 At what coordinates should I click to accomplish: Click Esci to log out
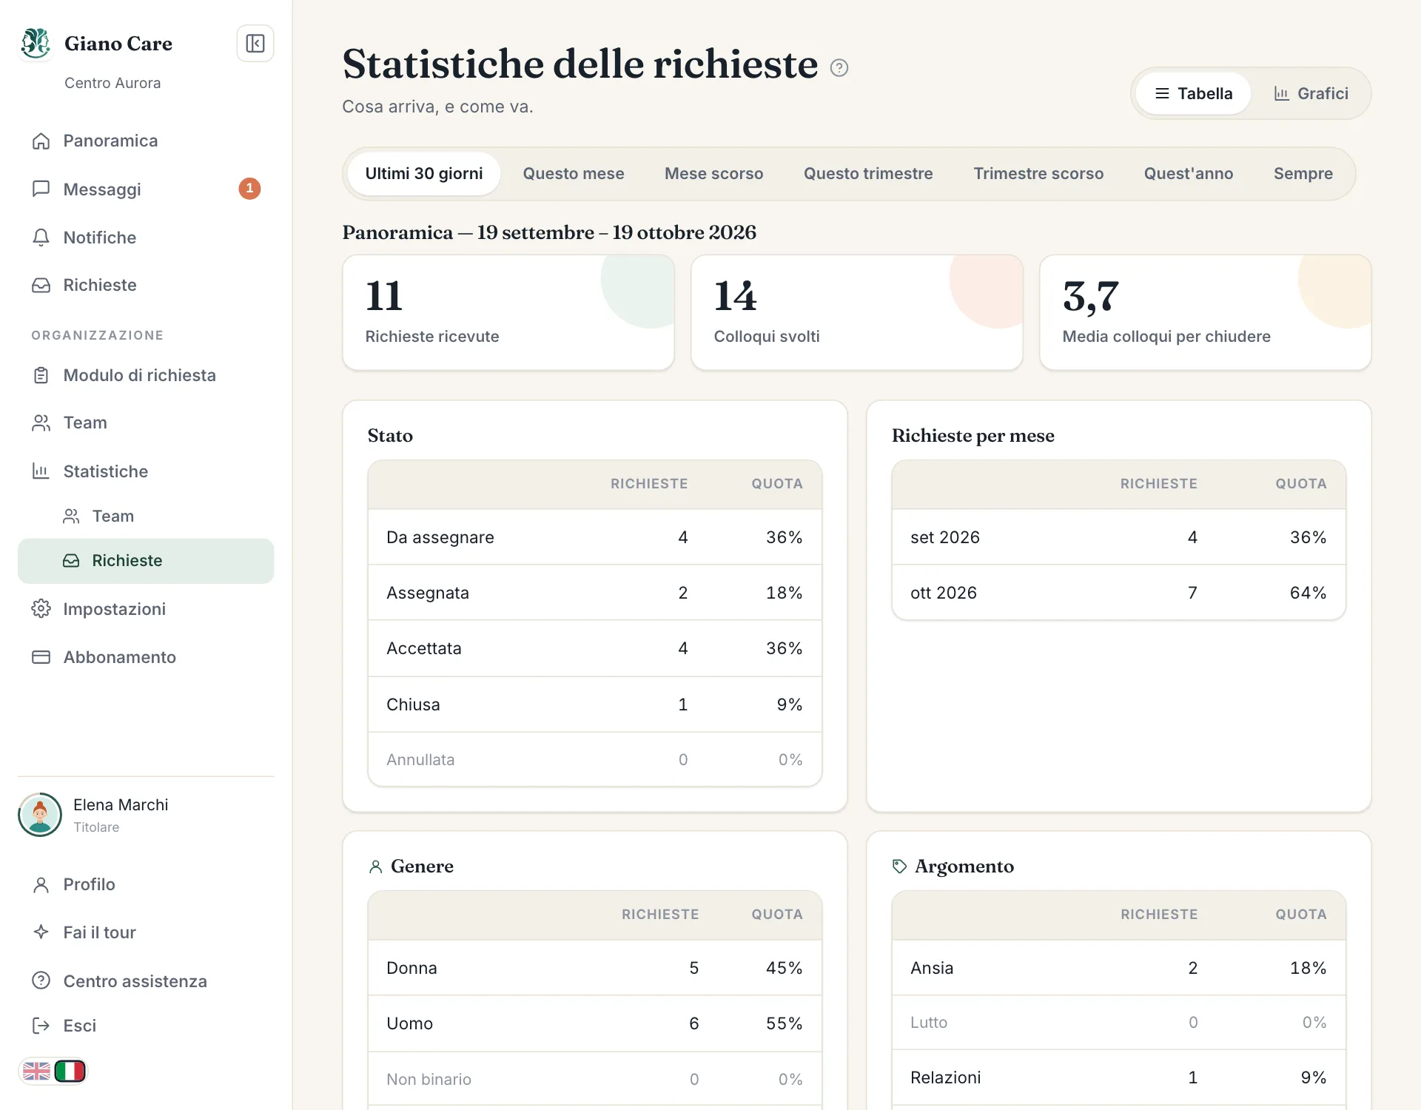point(146,1026)
